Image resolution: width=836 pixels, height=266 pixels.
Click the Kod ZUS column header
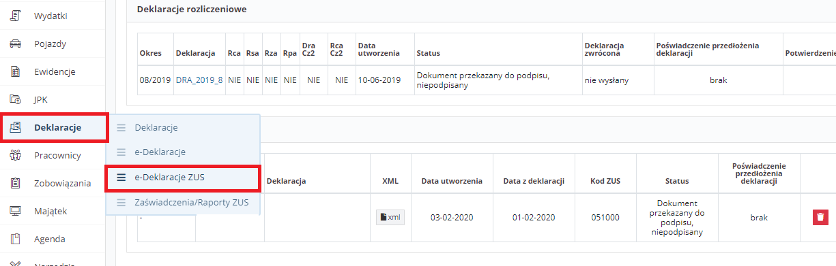[x=605, y=181]
